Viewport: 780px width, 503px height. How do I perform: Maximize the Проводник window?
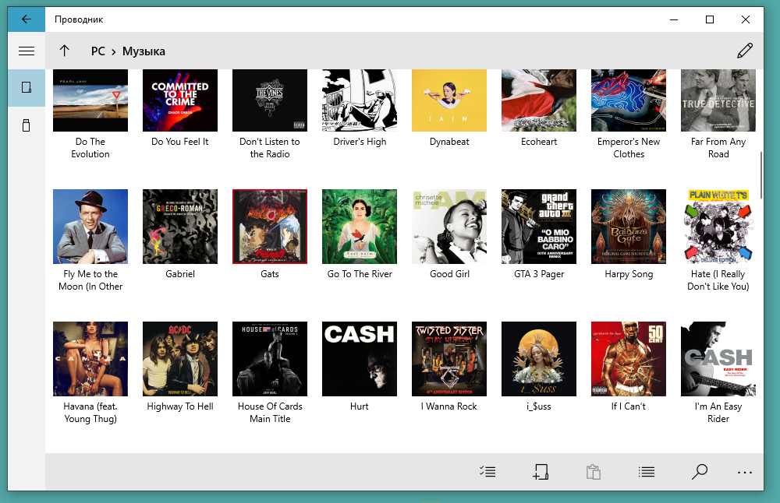pyautogui.click(x=710, y=19)
